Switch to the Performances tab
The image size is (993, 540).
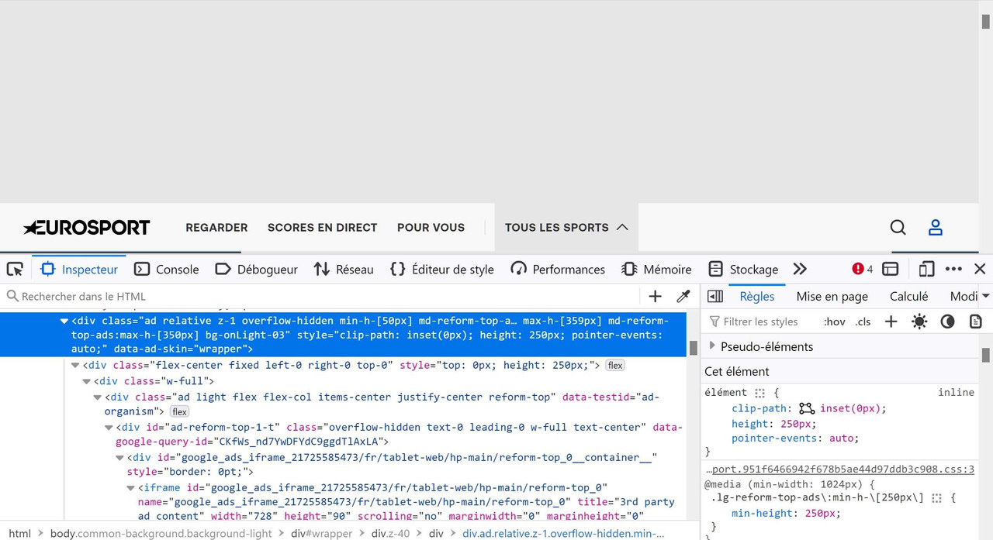pos(558,269)
